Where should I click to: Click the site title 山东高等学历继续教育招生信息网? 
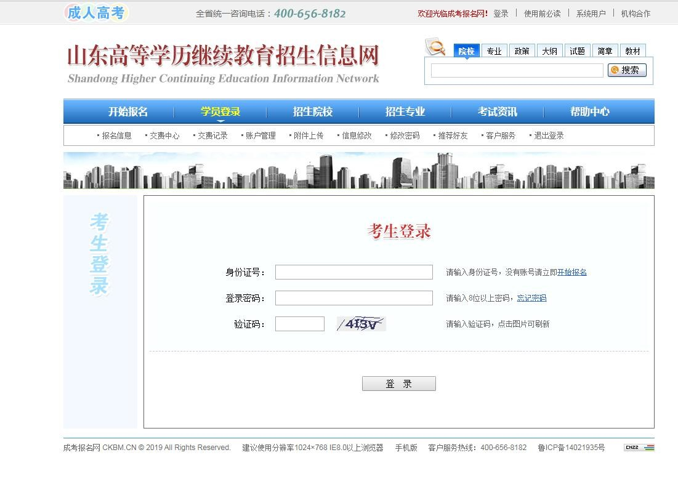point(223,55)
